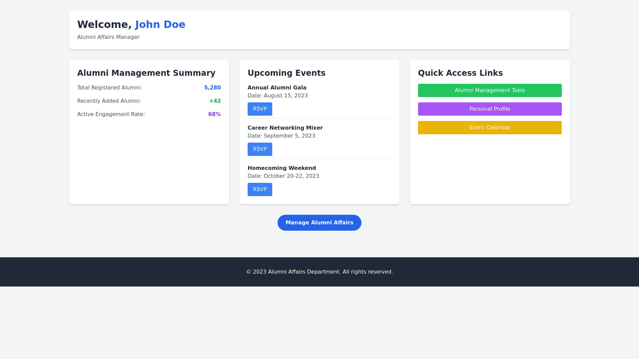
Task: Click the footer copyright text
Action: [x=319, y=272]
